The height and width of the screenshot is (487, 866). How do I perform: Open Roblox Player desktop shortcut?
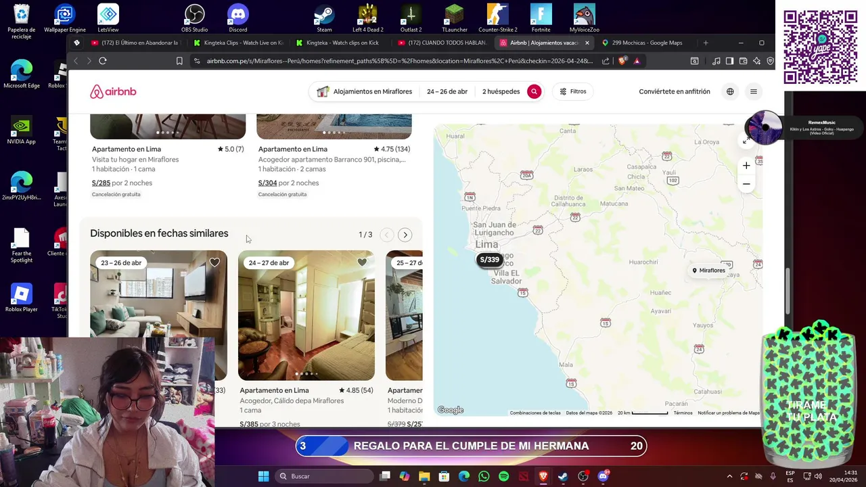click(22, 298)
